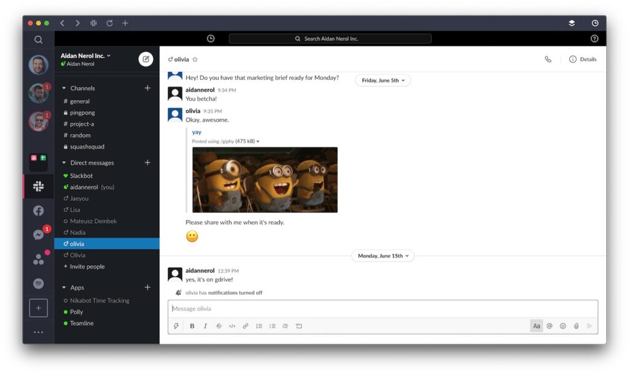Toggle blockquote formatting
This screenshot has width=629, height=374.
pyautogui.click(x=285, y=326)
